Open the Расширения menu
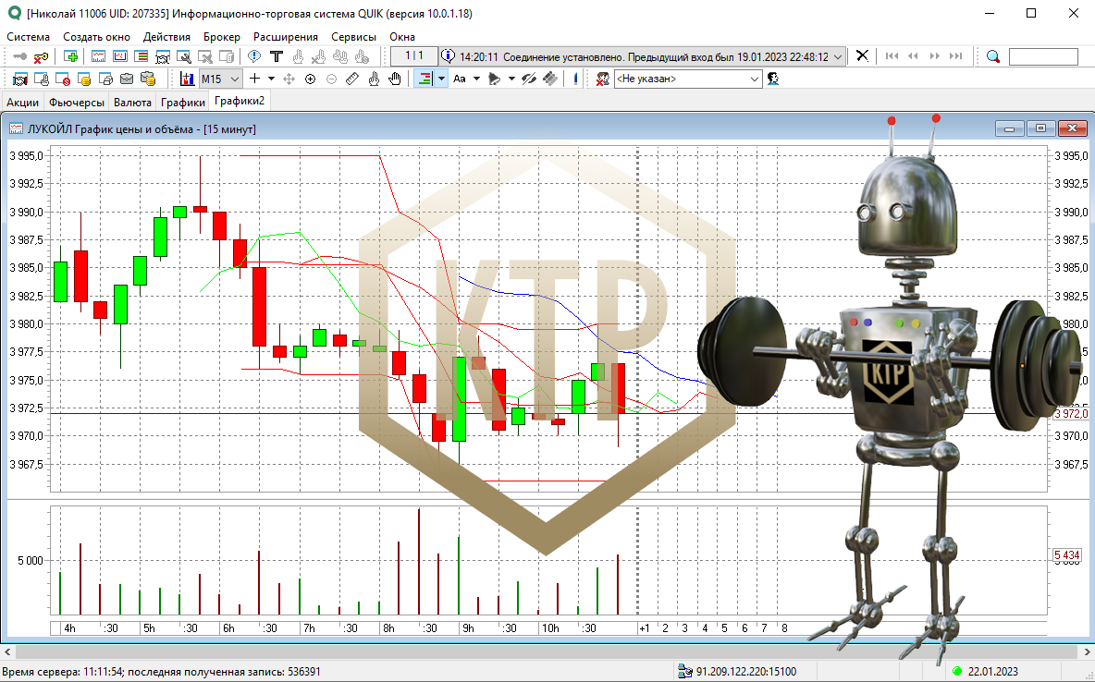Screen dimensions: 1095x682 [285, 36]
